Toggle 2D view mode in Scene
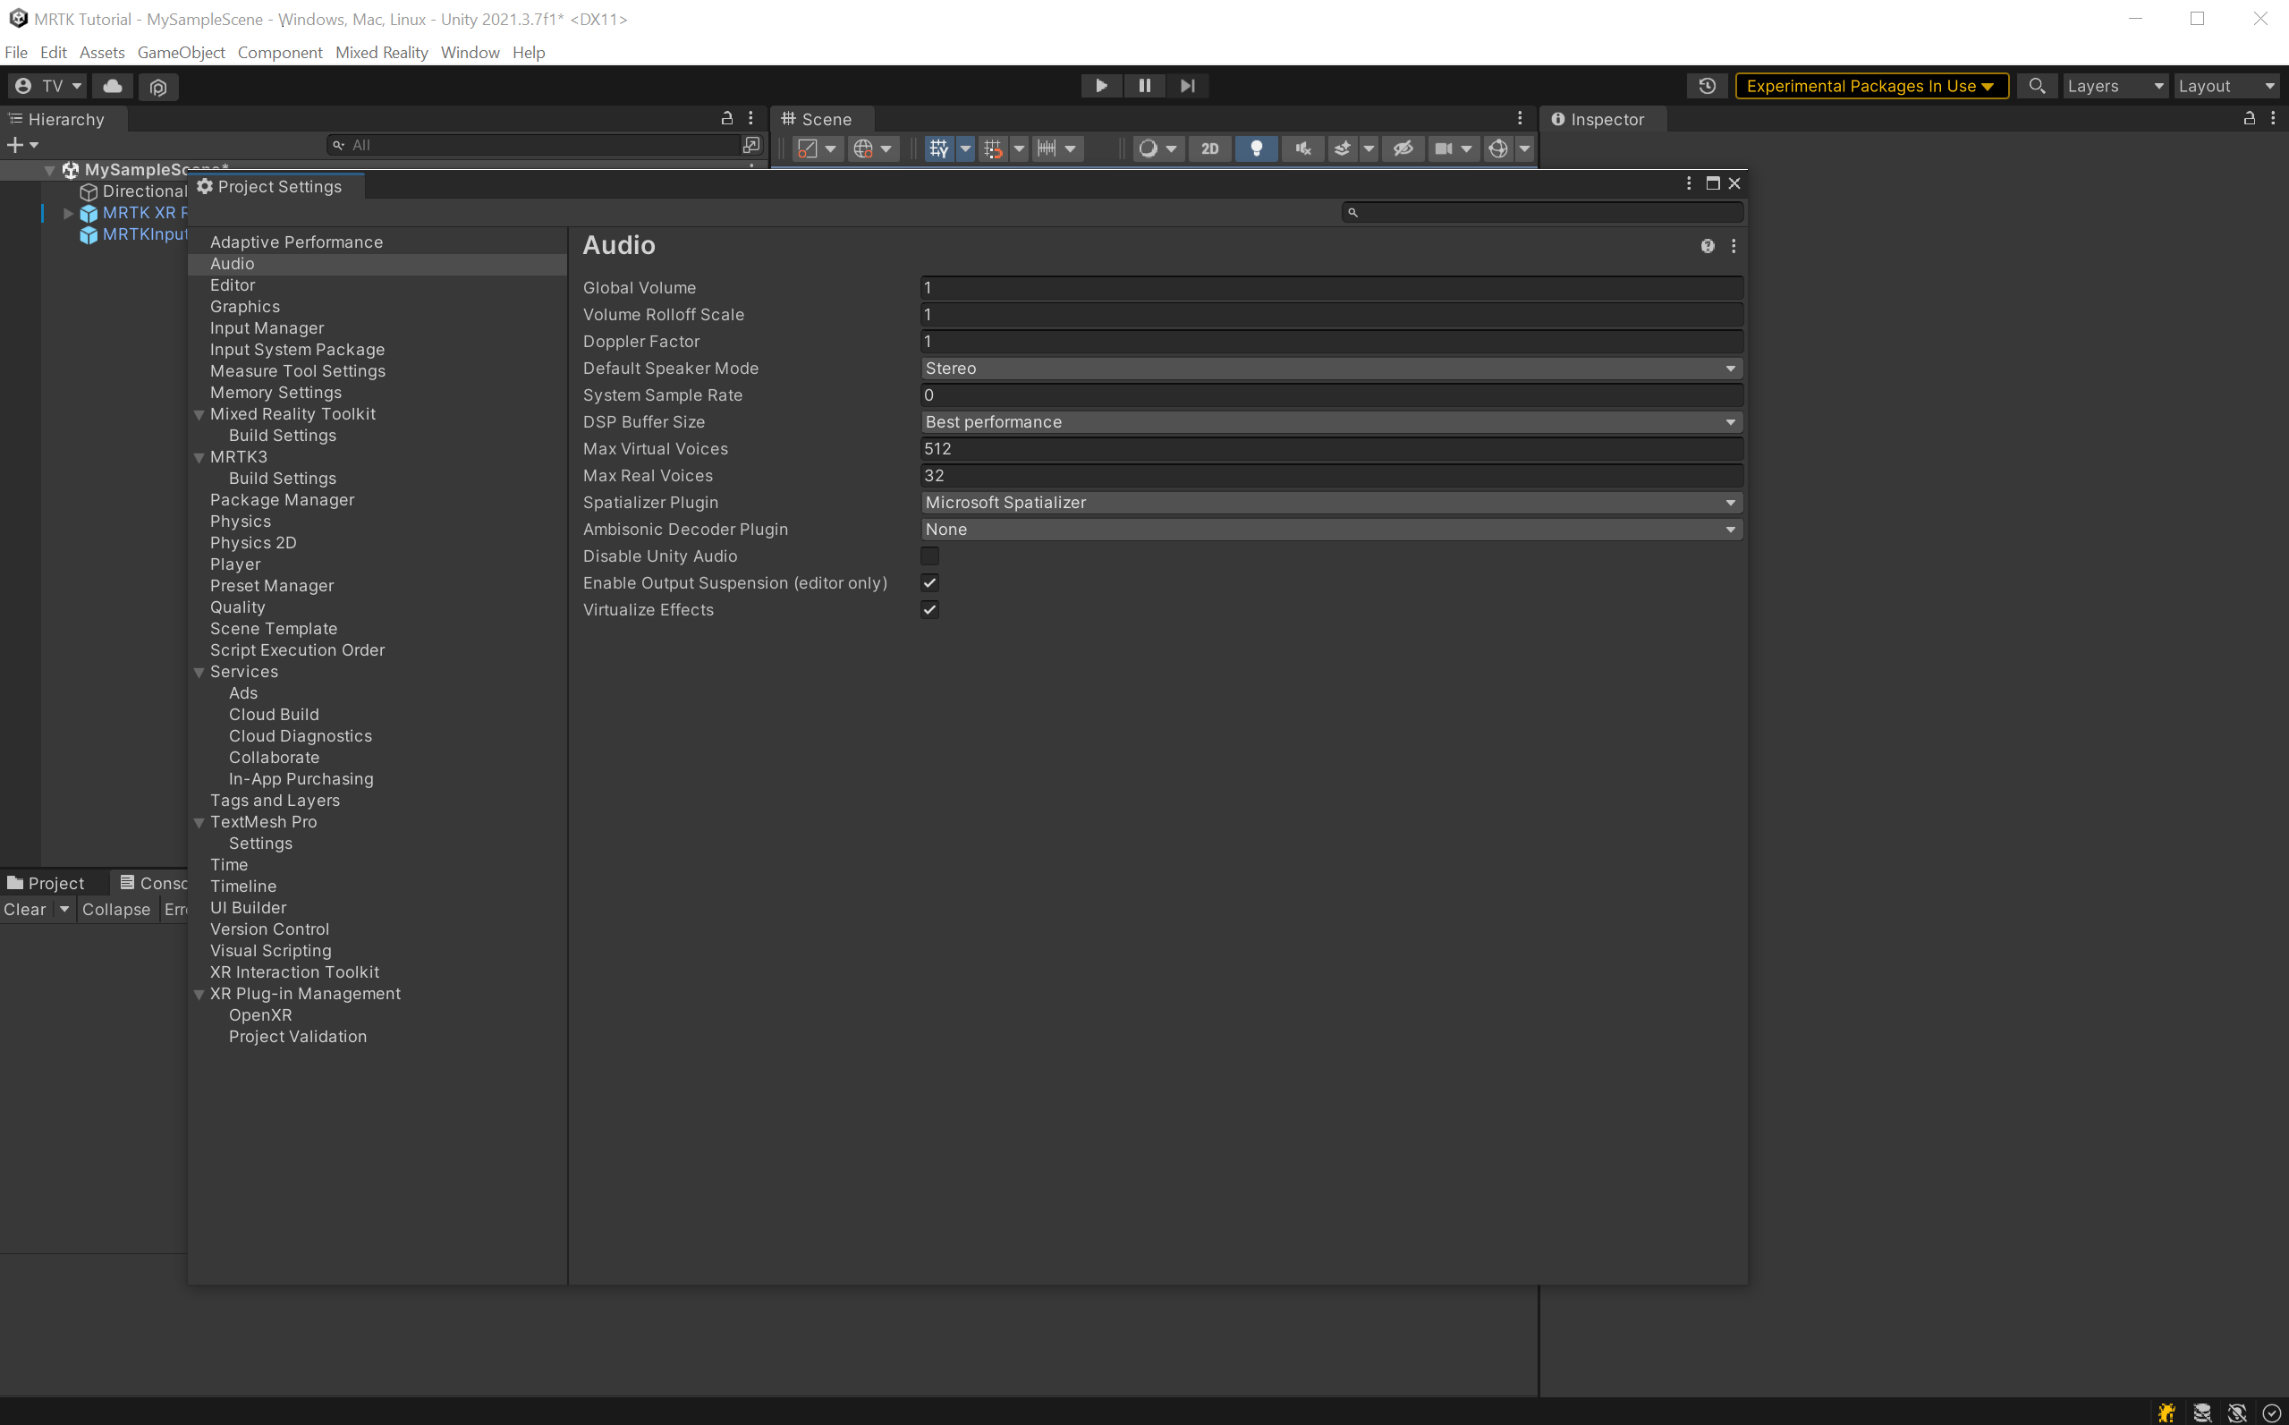 pyautogui.click(x=1210, y=148)
